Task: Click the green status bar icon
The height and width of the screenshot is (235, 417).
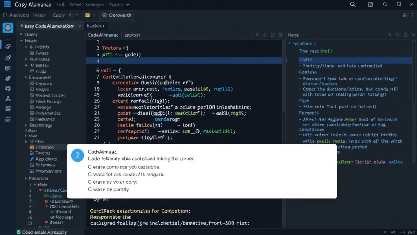Action: click(x=19, y=232)
